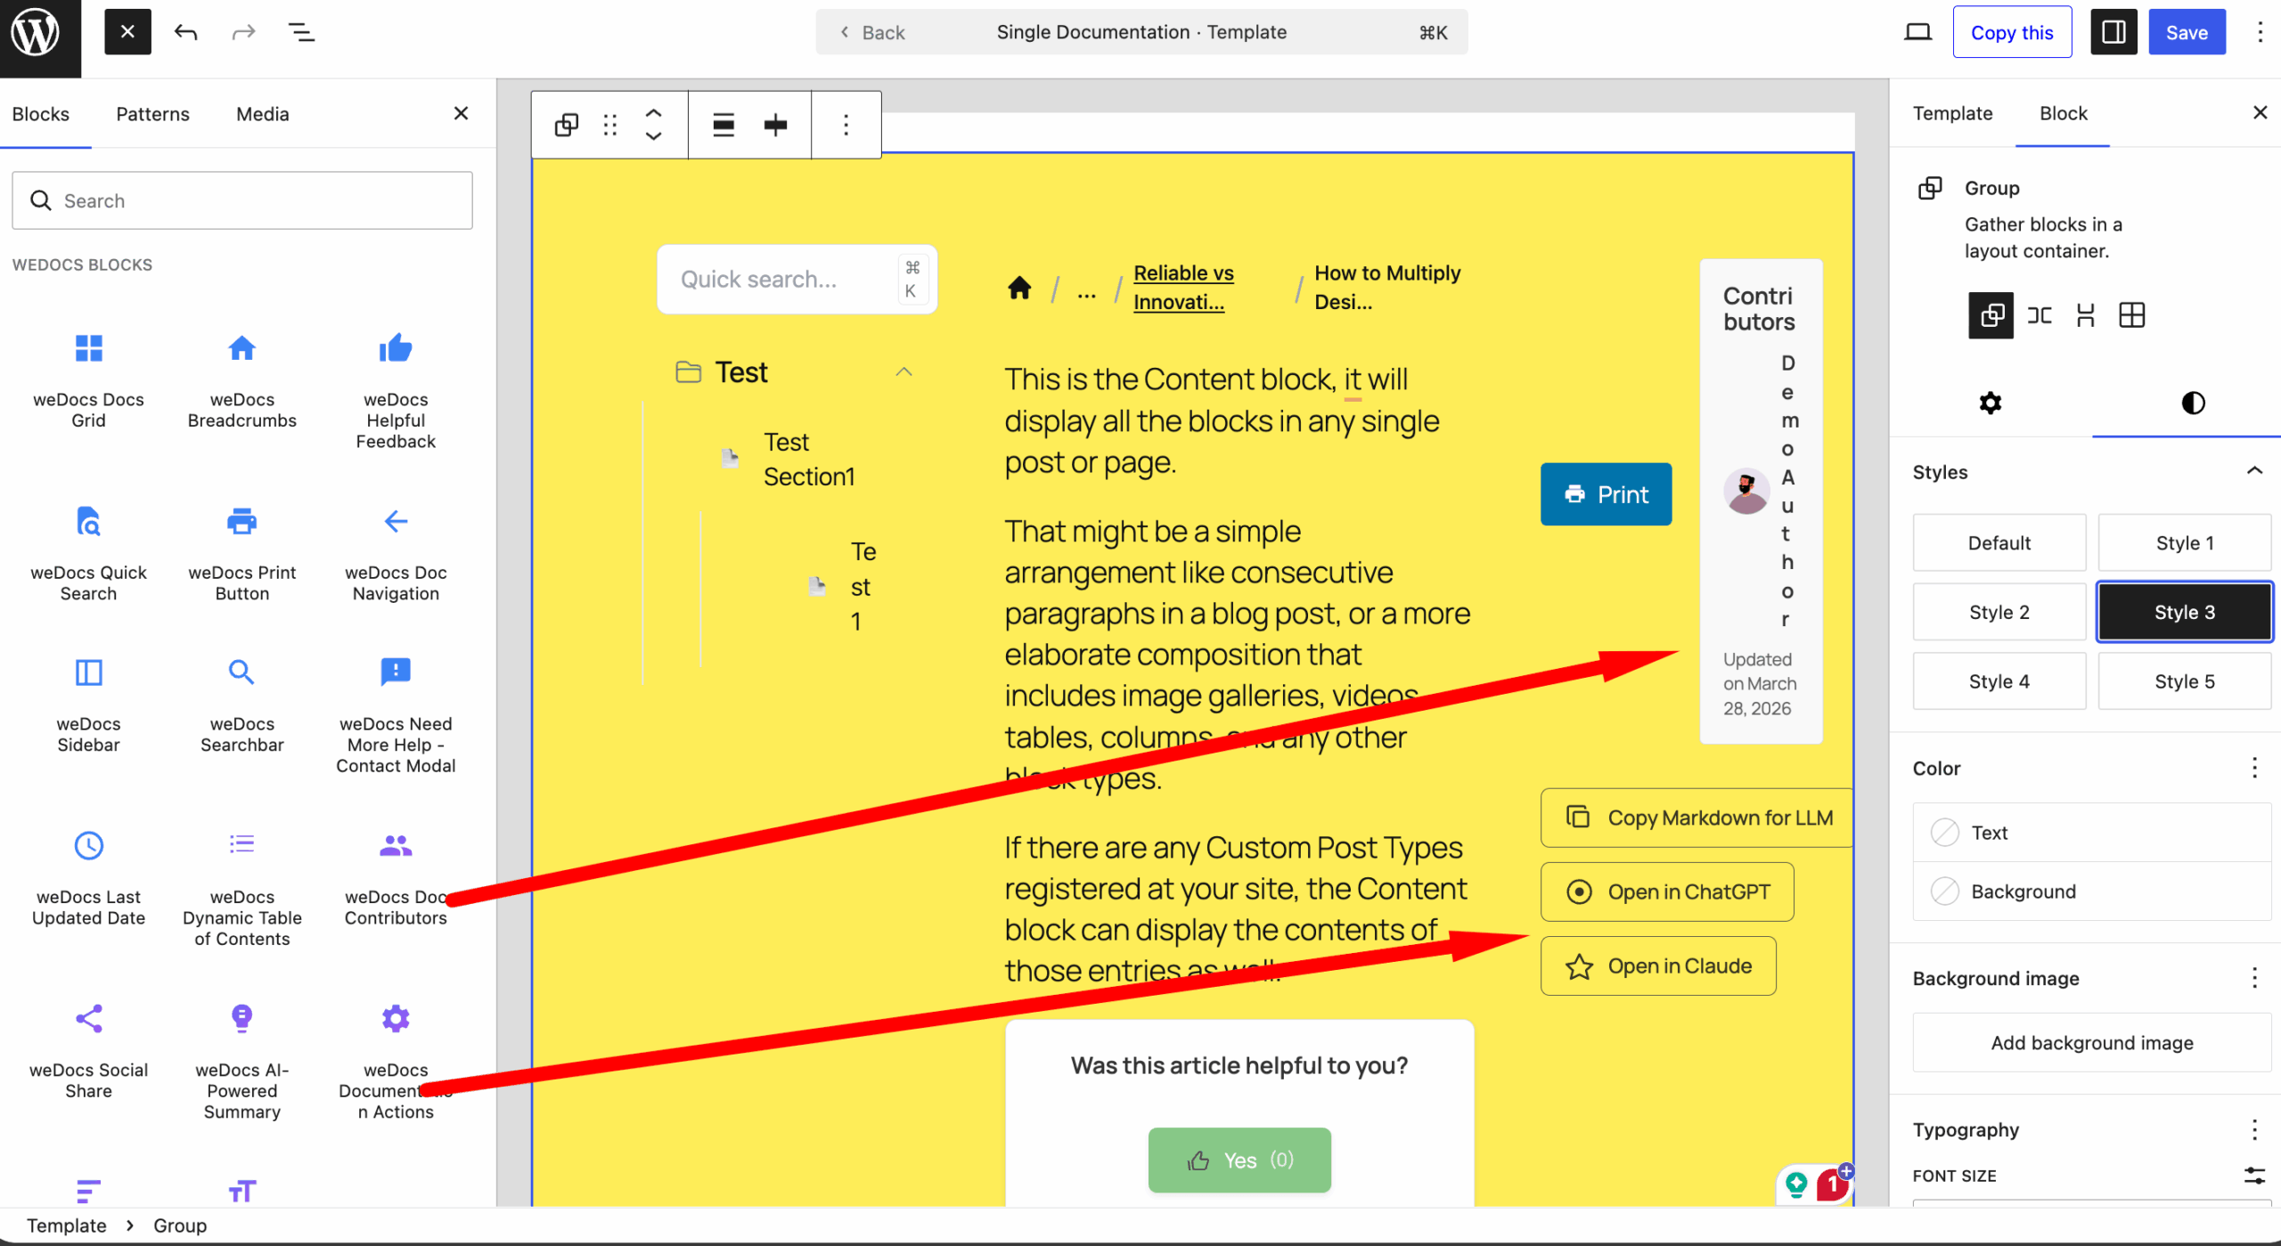Open the Color panel options menu

coord(2253,768)
